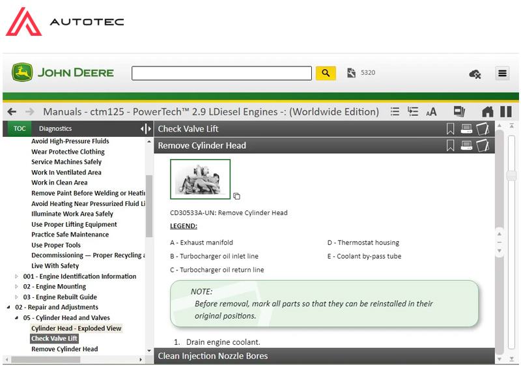Click TOC scrollbar up arrow
Screen dimensions: 521x391
(x=149, y=141)
